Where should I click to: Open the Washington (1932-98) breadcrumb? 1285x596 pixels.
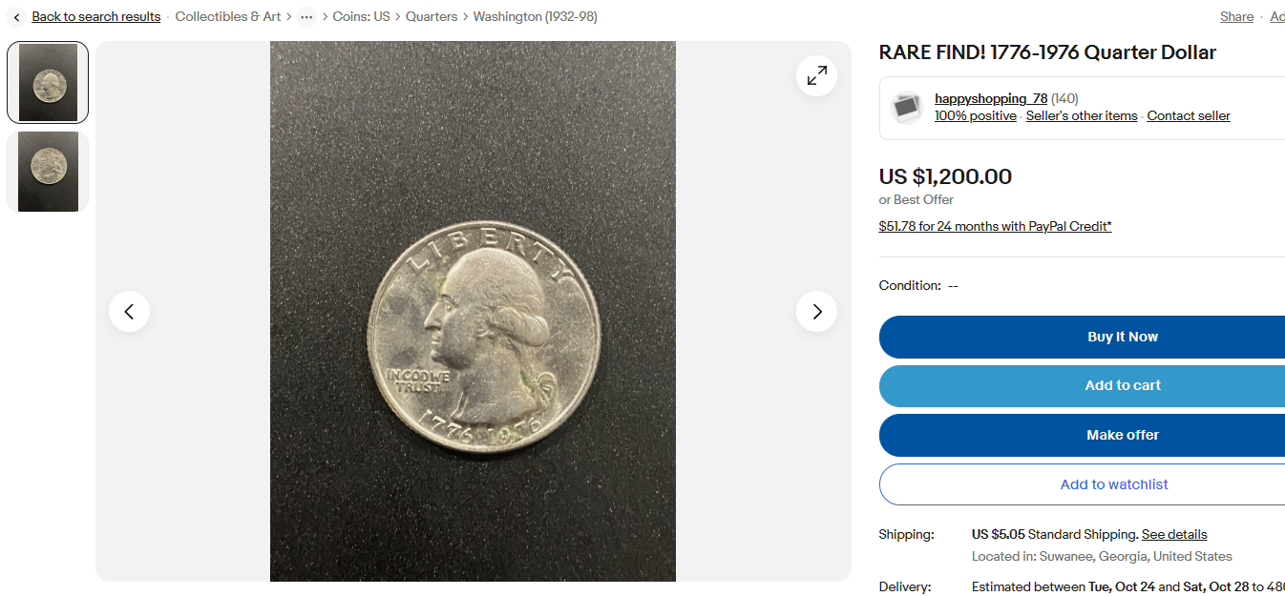(535, 17)
